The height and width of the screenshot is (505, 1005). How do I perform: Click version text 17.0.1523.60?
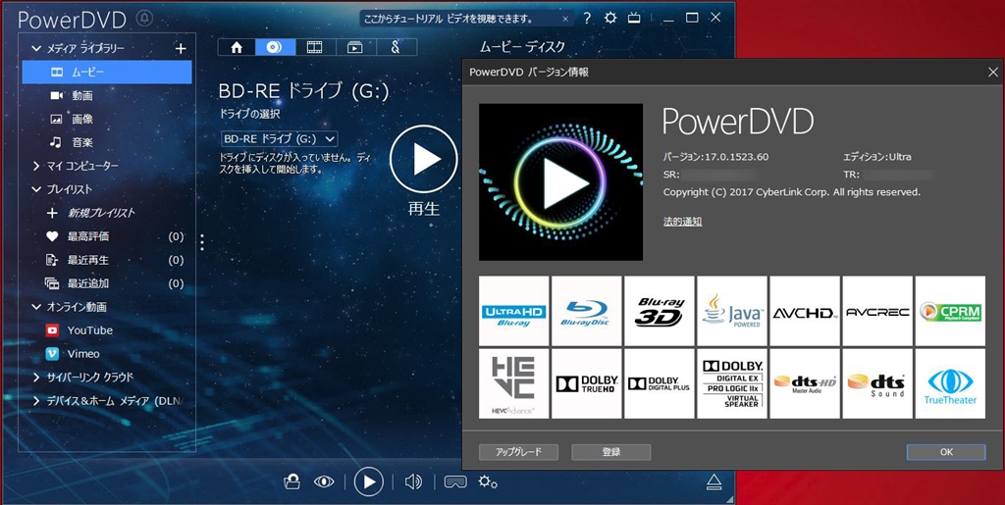tap(736, 157)
